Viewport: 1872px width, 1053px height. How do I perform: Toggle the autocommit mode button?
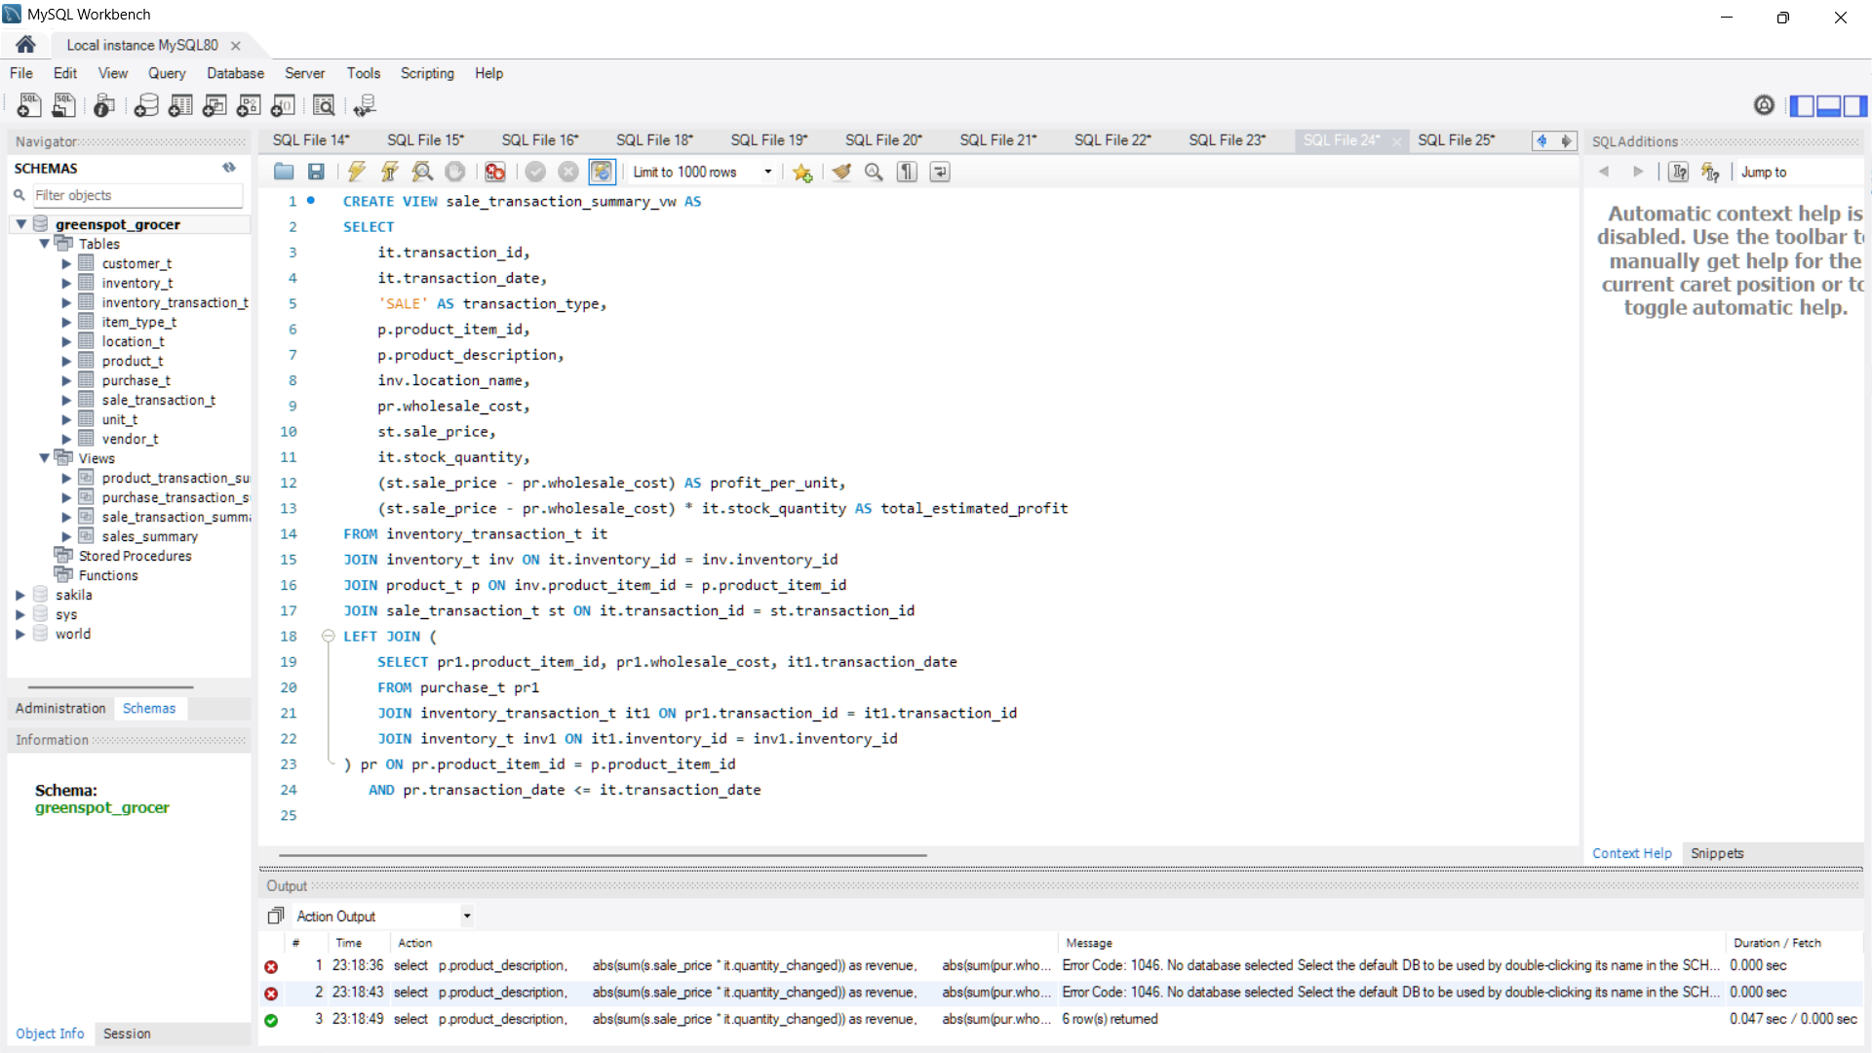(x=602, y=172)
